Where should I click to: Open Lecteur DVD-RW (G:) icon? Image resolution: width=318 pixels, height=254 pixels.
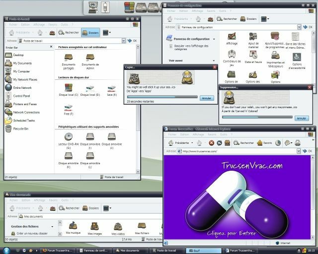click(x=69, y=141)
